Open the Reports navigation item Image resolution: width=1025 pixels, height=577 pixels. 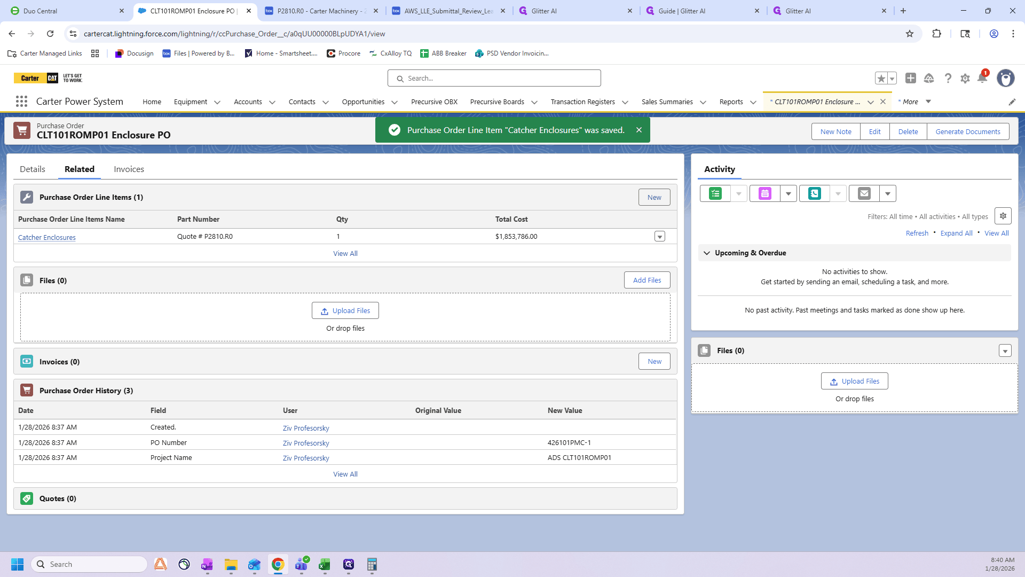pos(731,102)
